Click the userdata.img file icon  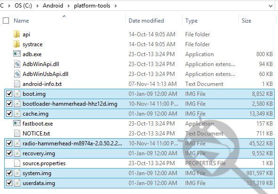[17, 183]
